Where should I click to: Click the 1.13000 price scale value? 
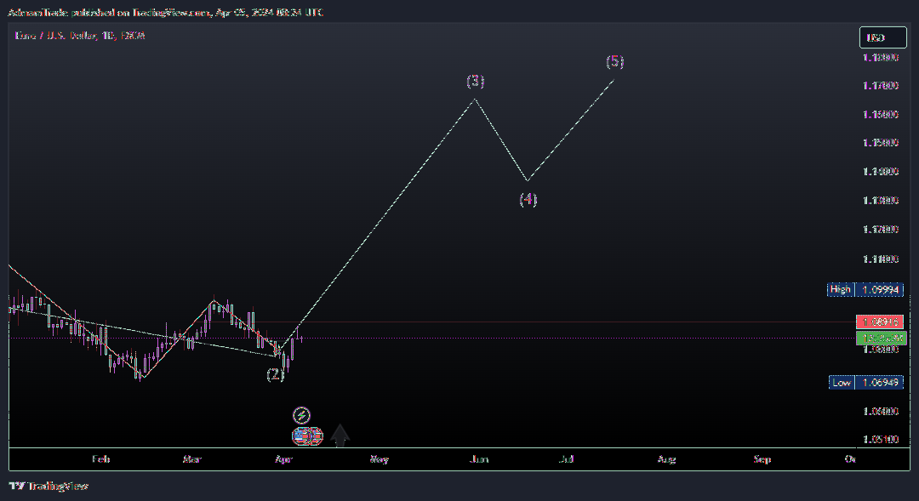click(881, 201)
